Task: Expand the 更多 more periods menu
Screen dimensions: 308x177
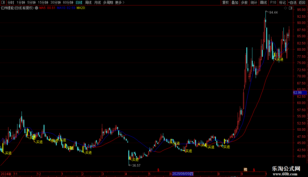Action: [120, 2]
